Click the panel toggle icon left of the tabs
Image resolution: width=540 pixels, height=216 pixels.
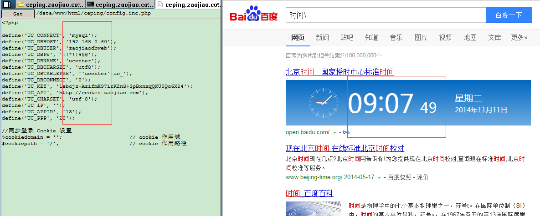pos(7,5)
